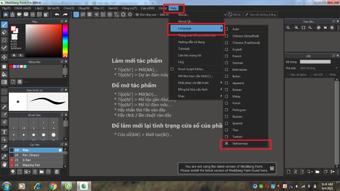Open Chrome from the Windows taskbar
This screenshot has width=340, height=191.
coord(53,186)
